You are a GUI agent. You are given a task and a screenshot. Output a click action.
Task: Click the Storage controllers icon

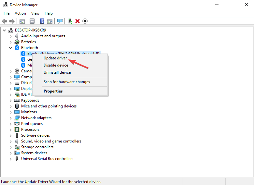(x=17, y=147)
